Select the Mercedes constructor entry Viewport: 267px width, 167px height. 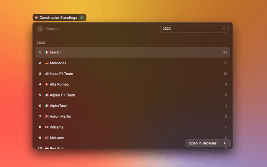[x=133, y=63]
